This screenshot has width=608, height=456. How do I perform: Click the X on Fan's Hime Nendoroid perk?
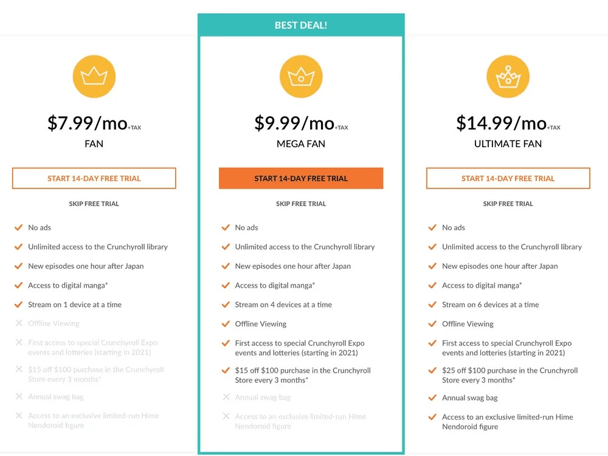(19, 415)
